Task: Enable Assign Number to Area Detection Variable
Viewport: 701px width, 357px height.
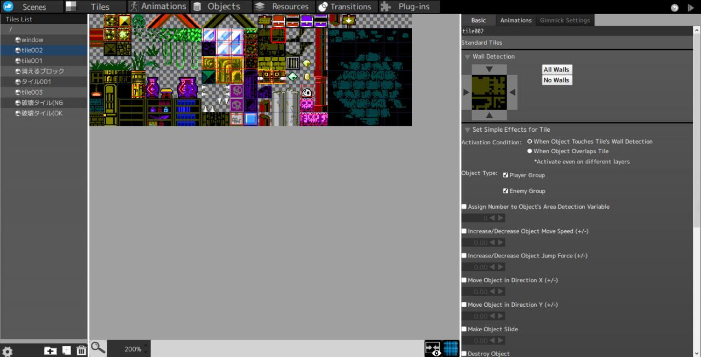Action: [464, 207]
